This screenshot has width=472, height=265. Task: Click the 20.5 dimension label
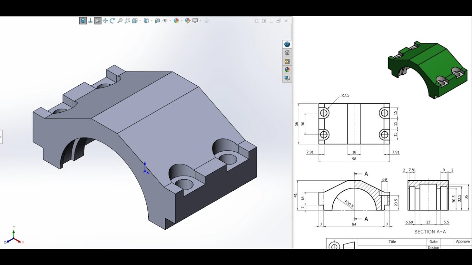pos(396,202)
